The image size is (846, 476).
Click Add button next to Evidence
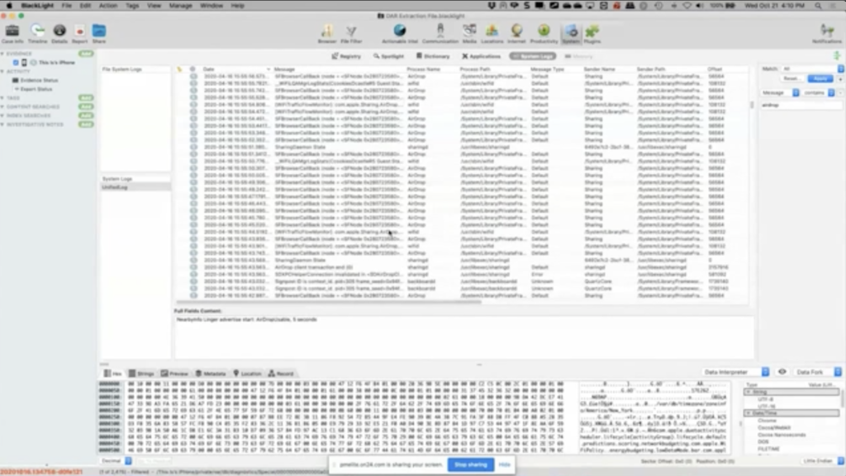coord(86,54)
